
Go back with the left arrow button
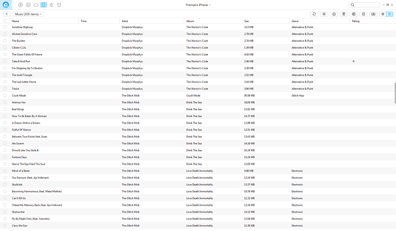[7, 14]
